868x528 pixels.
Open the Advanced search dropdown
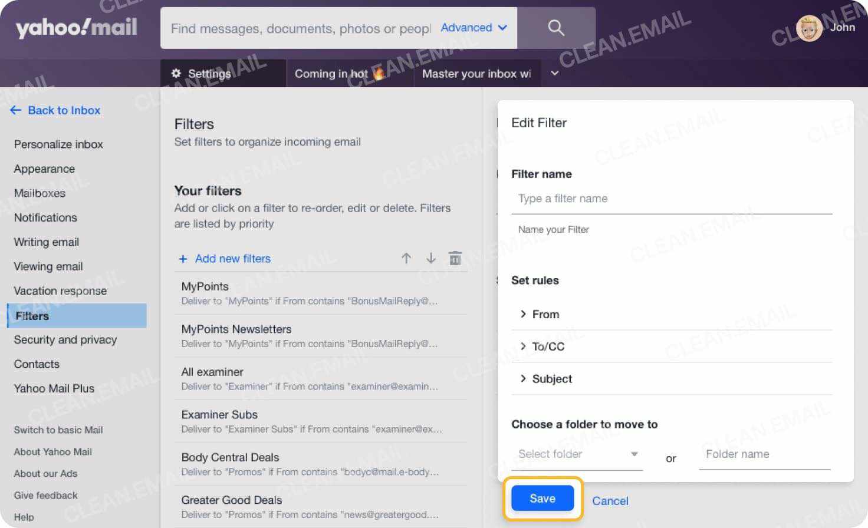tap(474, 28)
